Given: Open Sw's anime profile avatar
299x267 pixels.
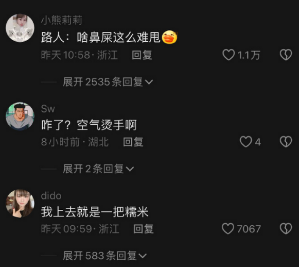Looking at the screenshot, I should coord(20,116).
